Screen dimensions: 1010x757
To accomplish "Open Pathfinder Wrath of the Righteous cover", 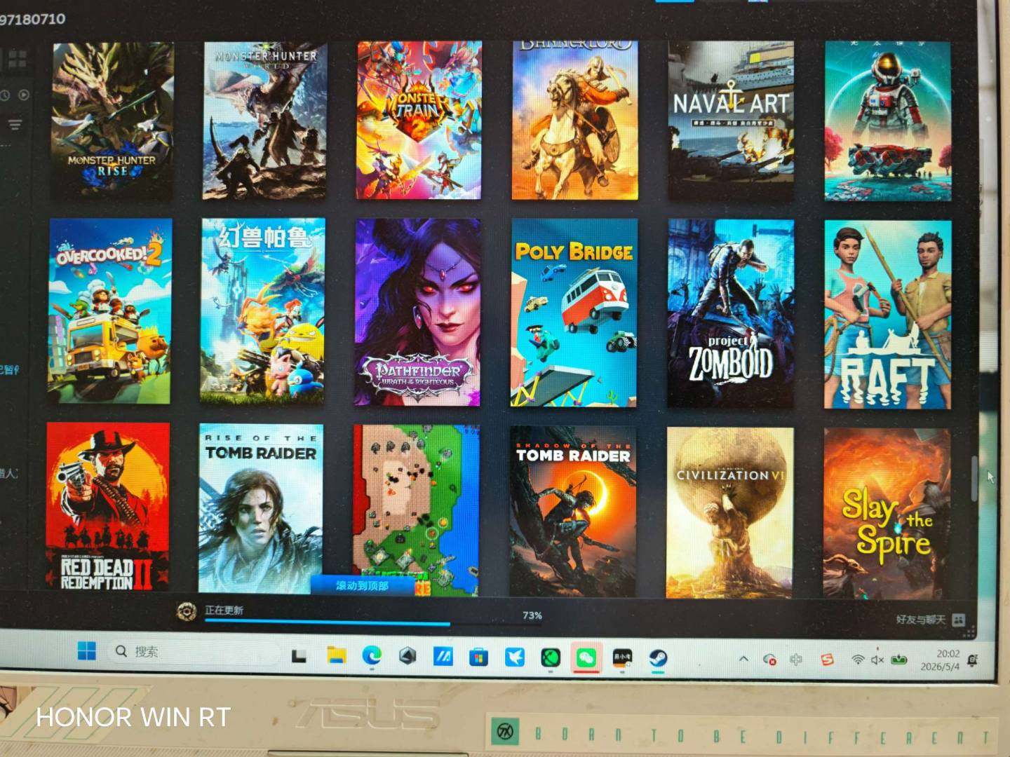I will [x=418, y=313].
